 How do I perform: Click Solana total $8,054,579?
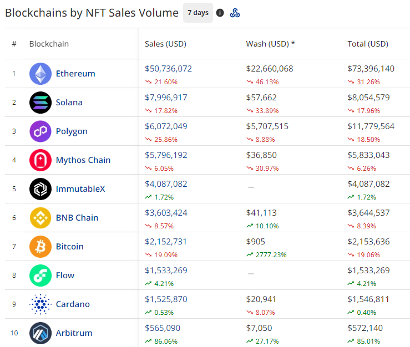(x=368, y=97)
